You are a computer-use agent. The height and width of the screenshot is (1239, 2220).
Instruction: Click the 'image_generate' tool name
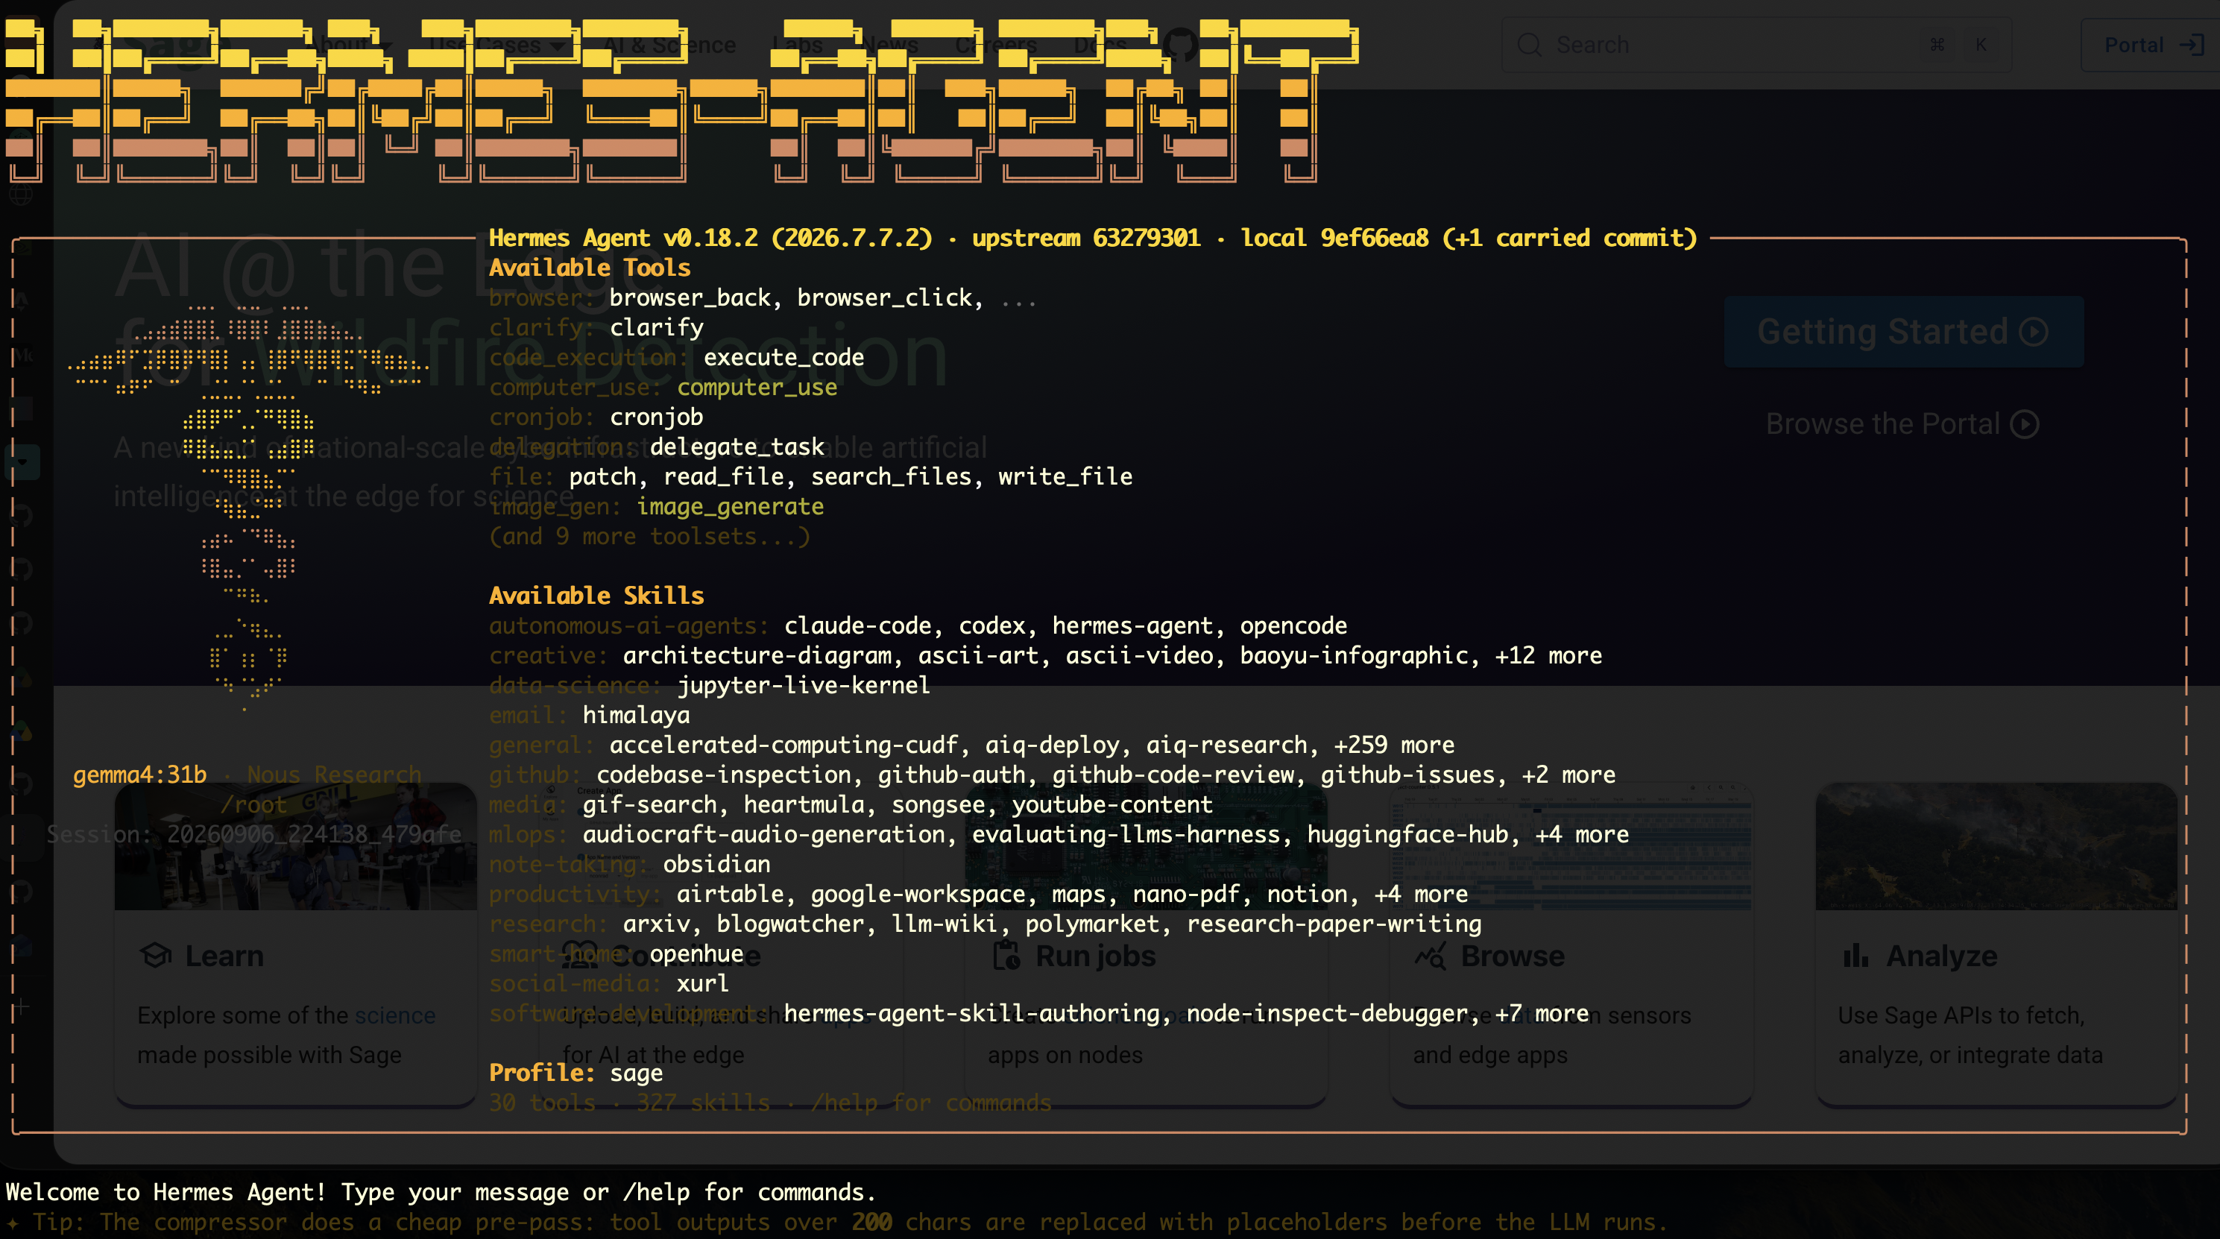tap(730, 507)
